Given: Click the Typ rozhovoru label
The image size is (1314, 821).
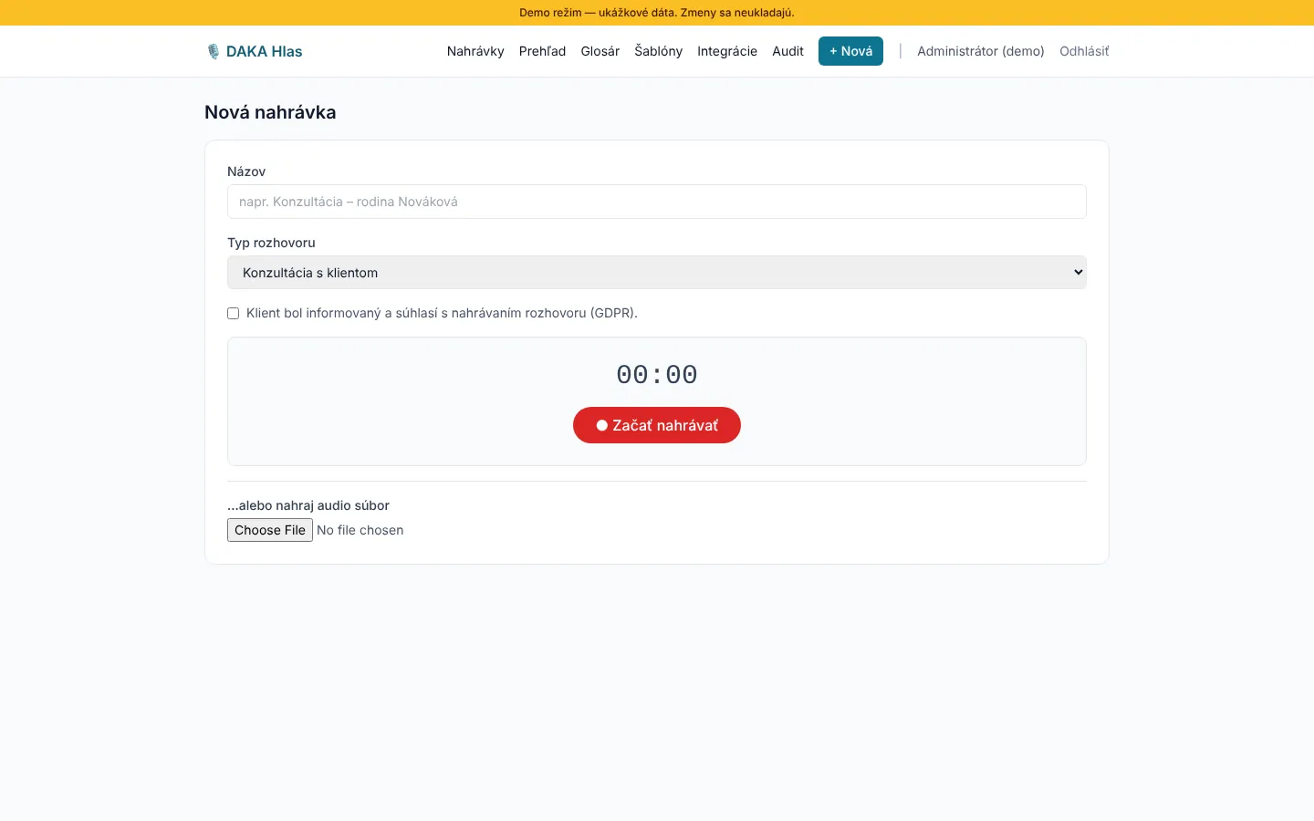Looking at the screenshot, I should pos(271,243).
